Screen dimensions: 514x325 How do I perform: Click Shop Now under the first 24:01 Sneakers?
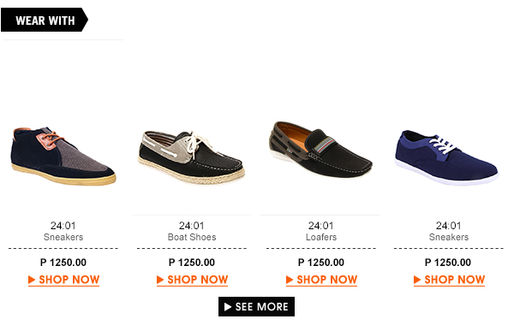coord(63,280)
